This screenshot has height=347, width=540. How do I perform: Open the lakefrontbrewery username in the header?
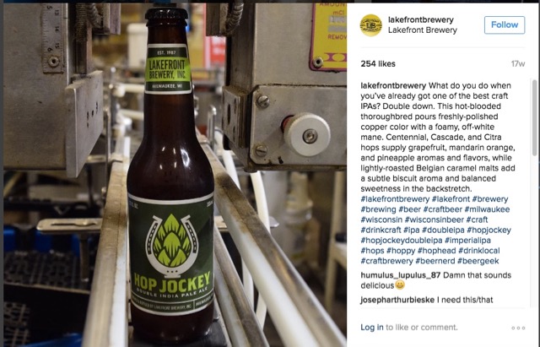421,19
